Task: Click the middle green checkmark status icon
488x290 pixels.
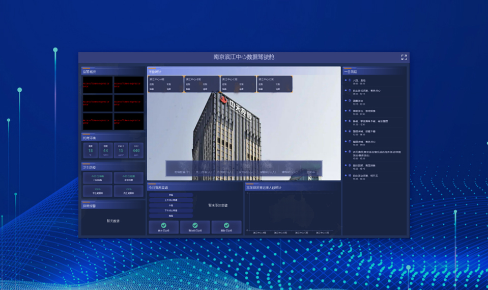Action: click(x=195, y=225)
